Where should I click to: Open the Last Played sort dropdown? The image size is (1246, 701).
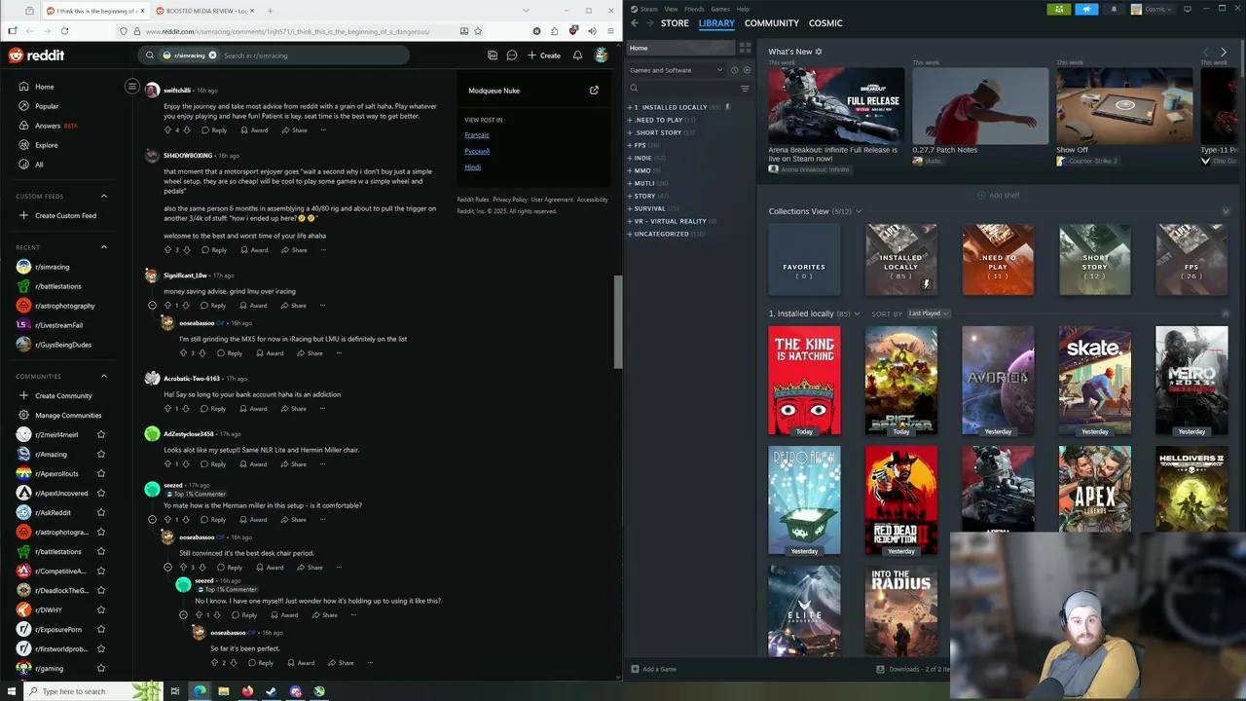click(928, 314)
